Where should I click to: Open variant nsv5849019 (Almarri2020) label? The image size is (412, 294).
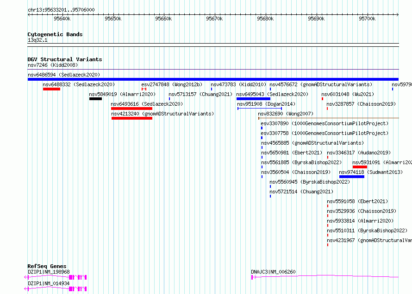pyautogui.click(x=122, y=94)
